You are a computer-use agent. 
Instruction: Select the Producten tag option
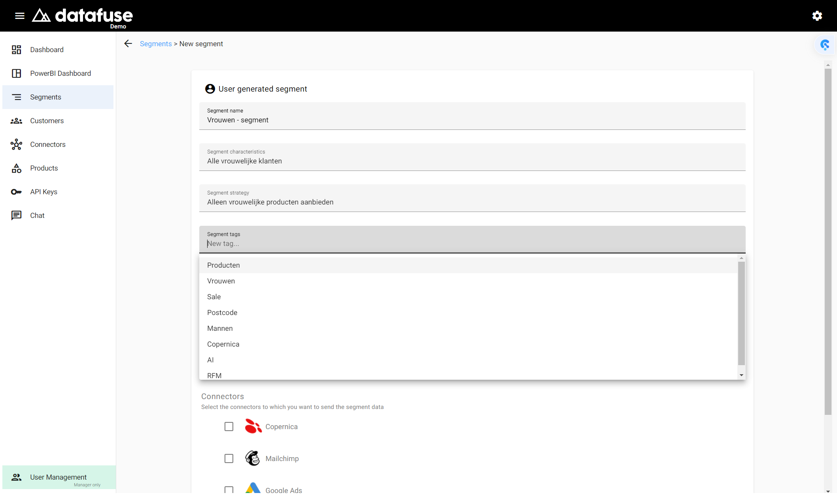point(469,265)
